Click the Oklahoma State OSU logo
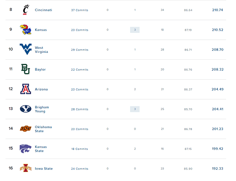 (26, 129)
